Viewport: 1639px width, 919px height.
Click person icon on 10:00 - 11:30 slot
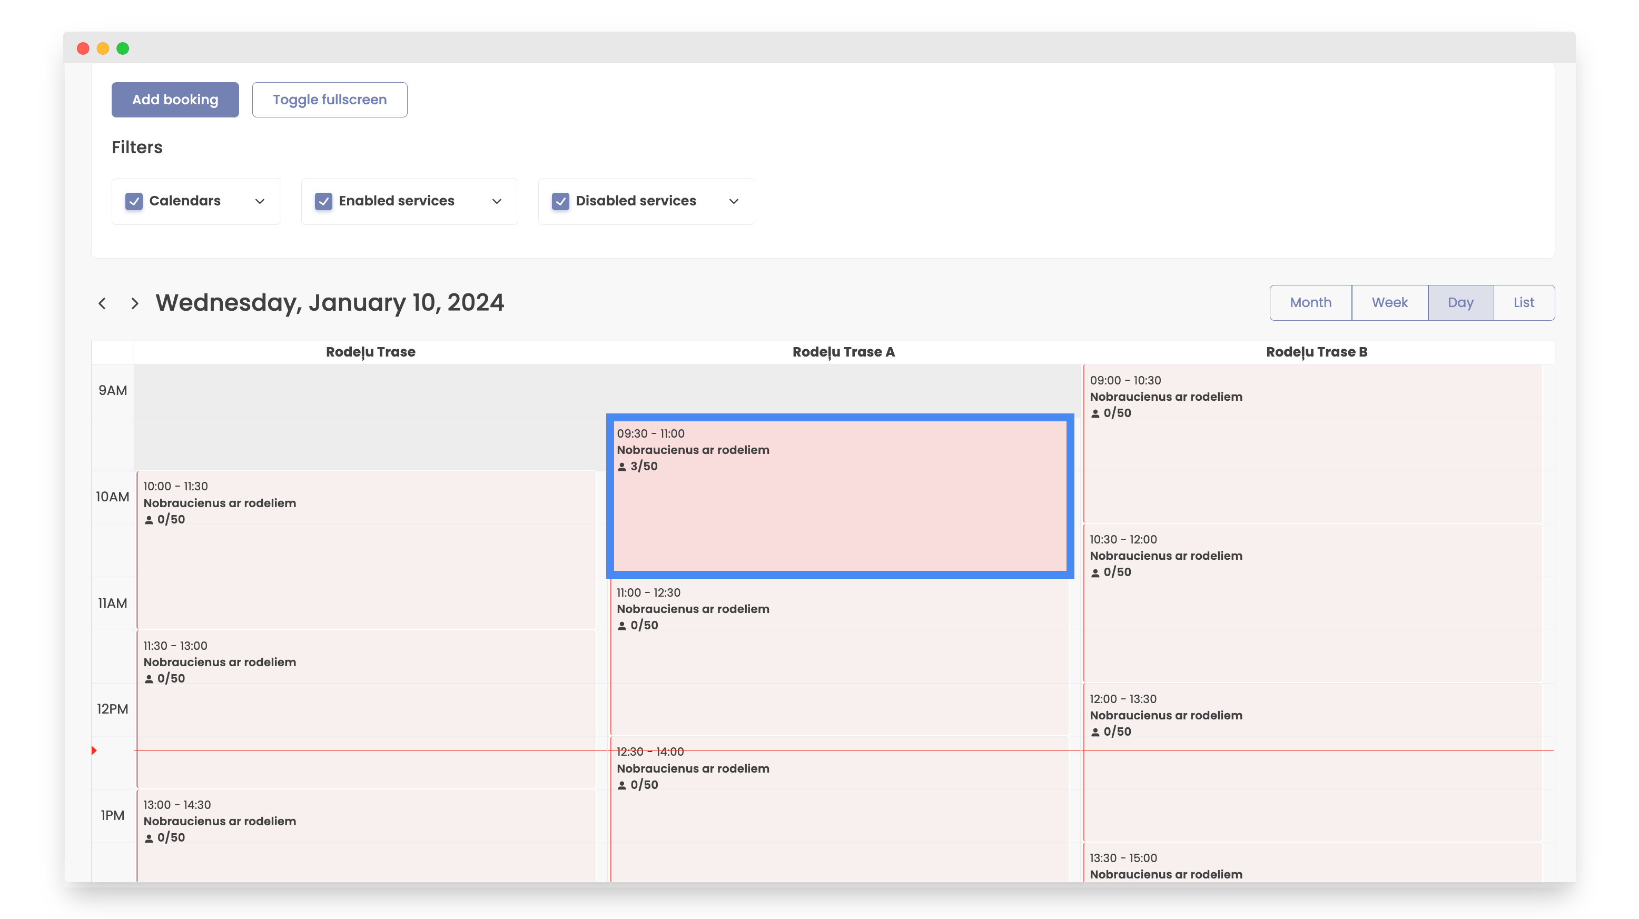click(149, 520)
